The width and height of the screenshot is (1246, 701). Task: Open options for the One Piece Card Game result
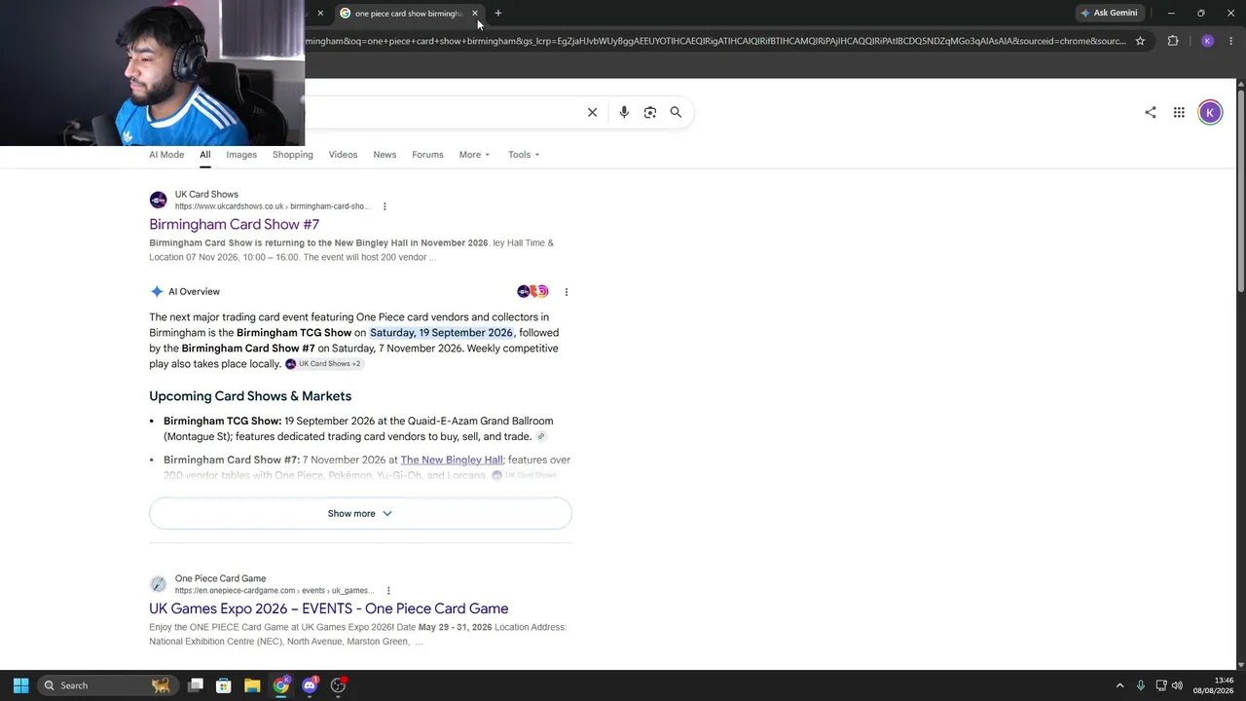[388, 591]
